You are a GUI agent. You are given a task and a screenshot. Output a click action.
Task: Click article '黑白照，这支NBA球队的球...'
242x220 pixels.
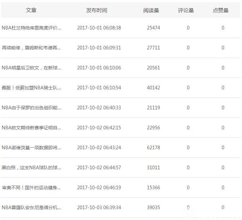(x=31, y=168)
